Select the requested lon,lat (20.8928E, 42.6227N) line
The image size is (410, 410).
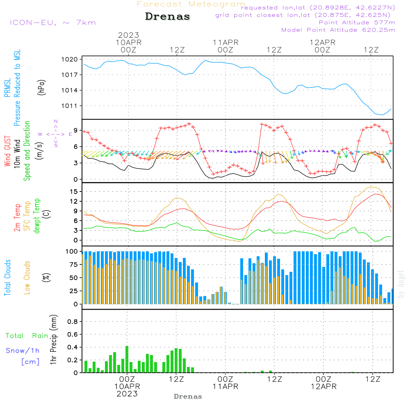coord(318,7)
